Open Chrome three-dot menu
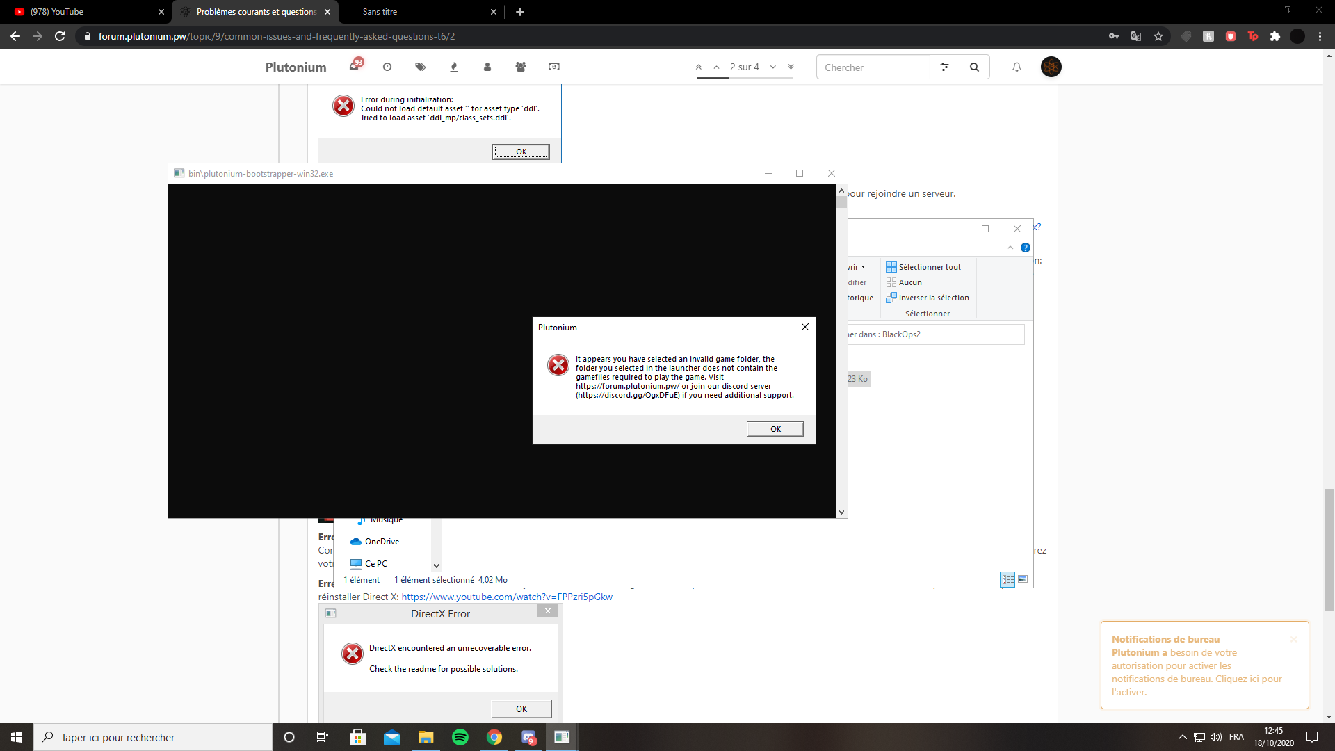1335x751 pixels. click(1320, 36)
